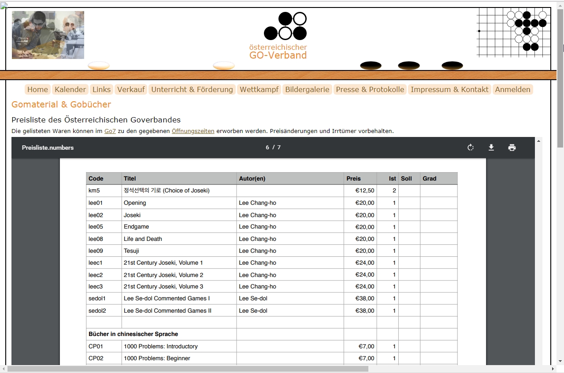Click the Go players photo thumbnail
The image size is (564, 373).
pos(48,35)
